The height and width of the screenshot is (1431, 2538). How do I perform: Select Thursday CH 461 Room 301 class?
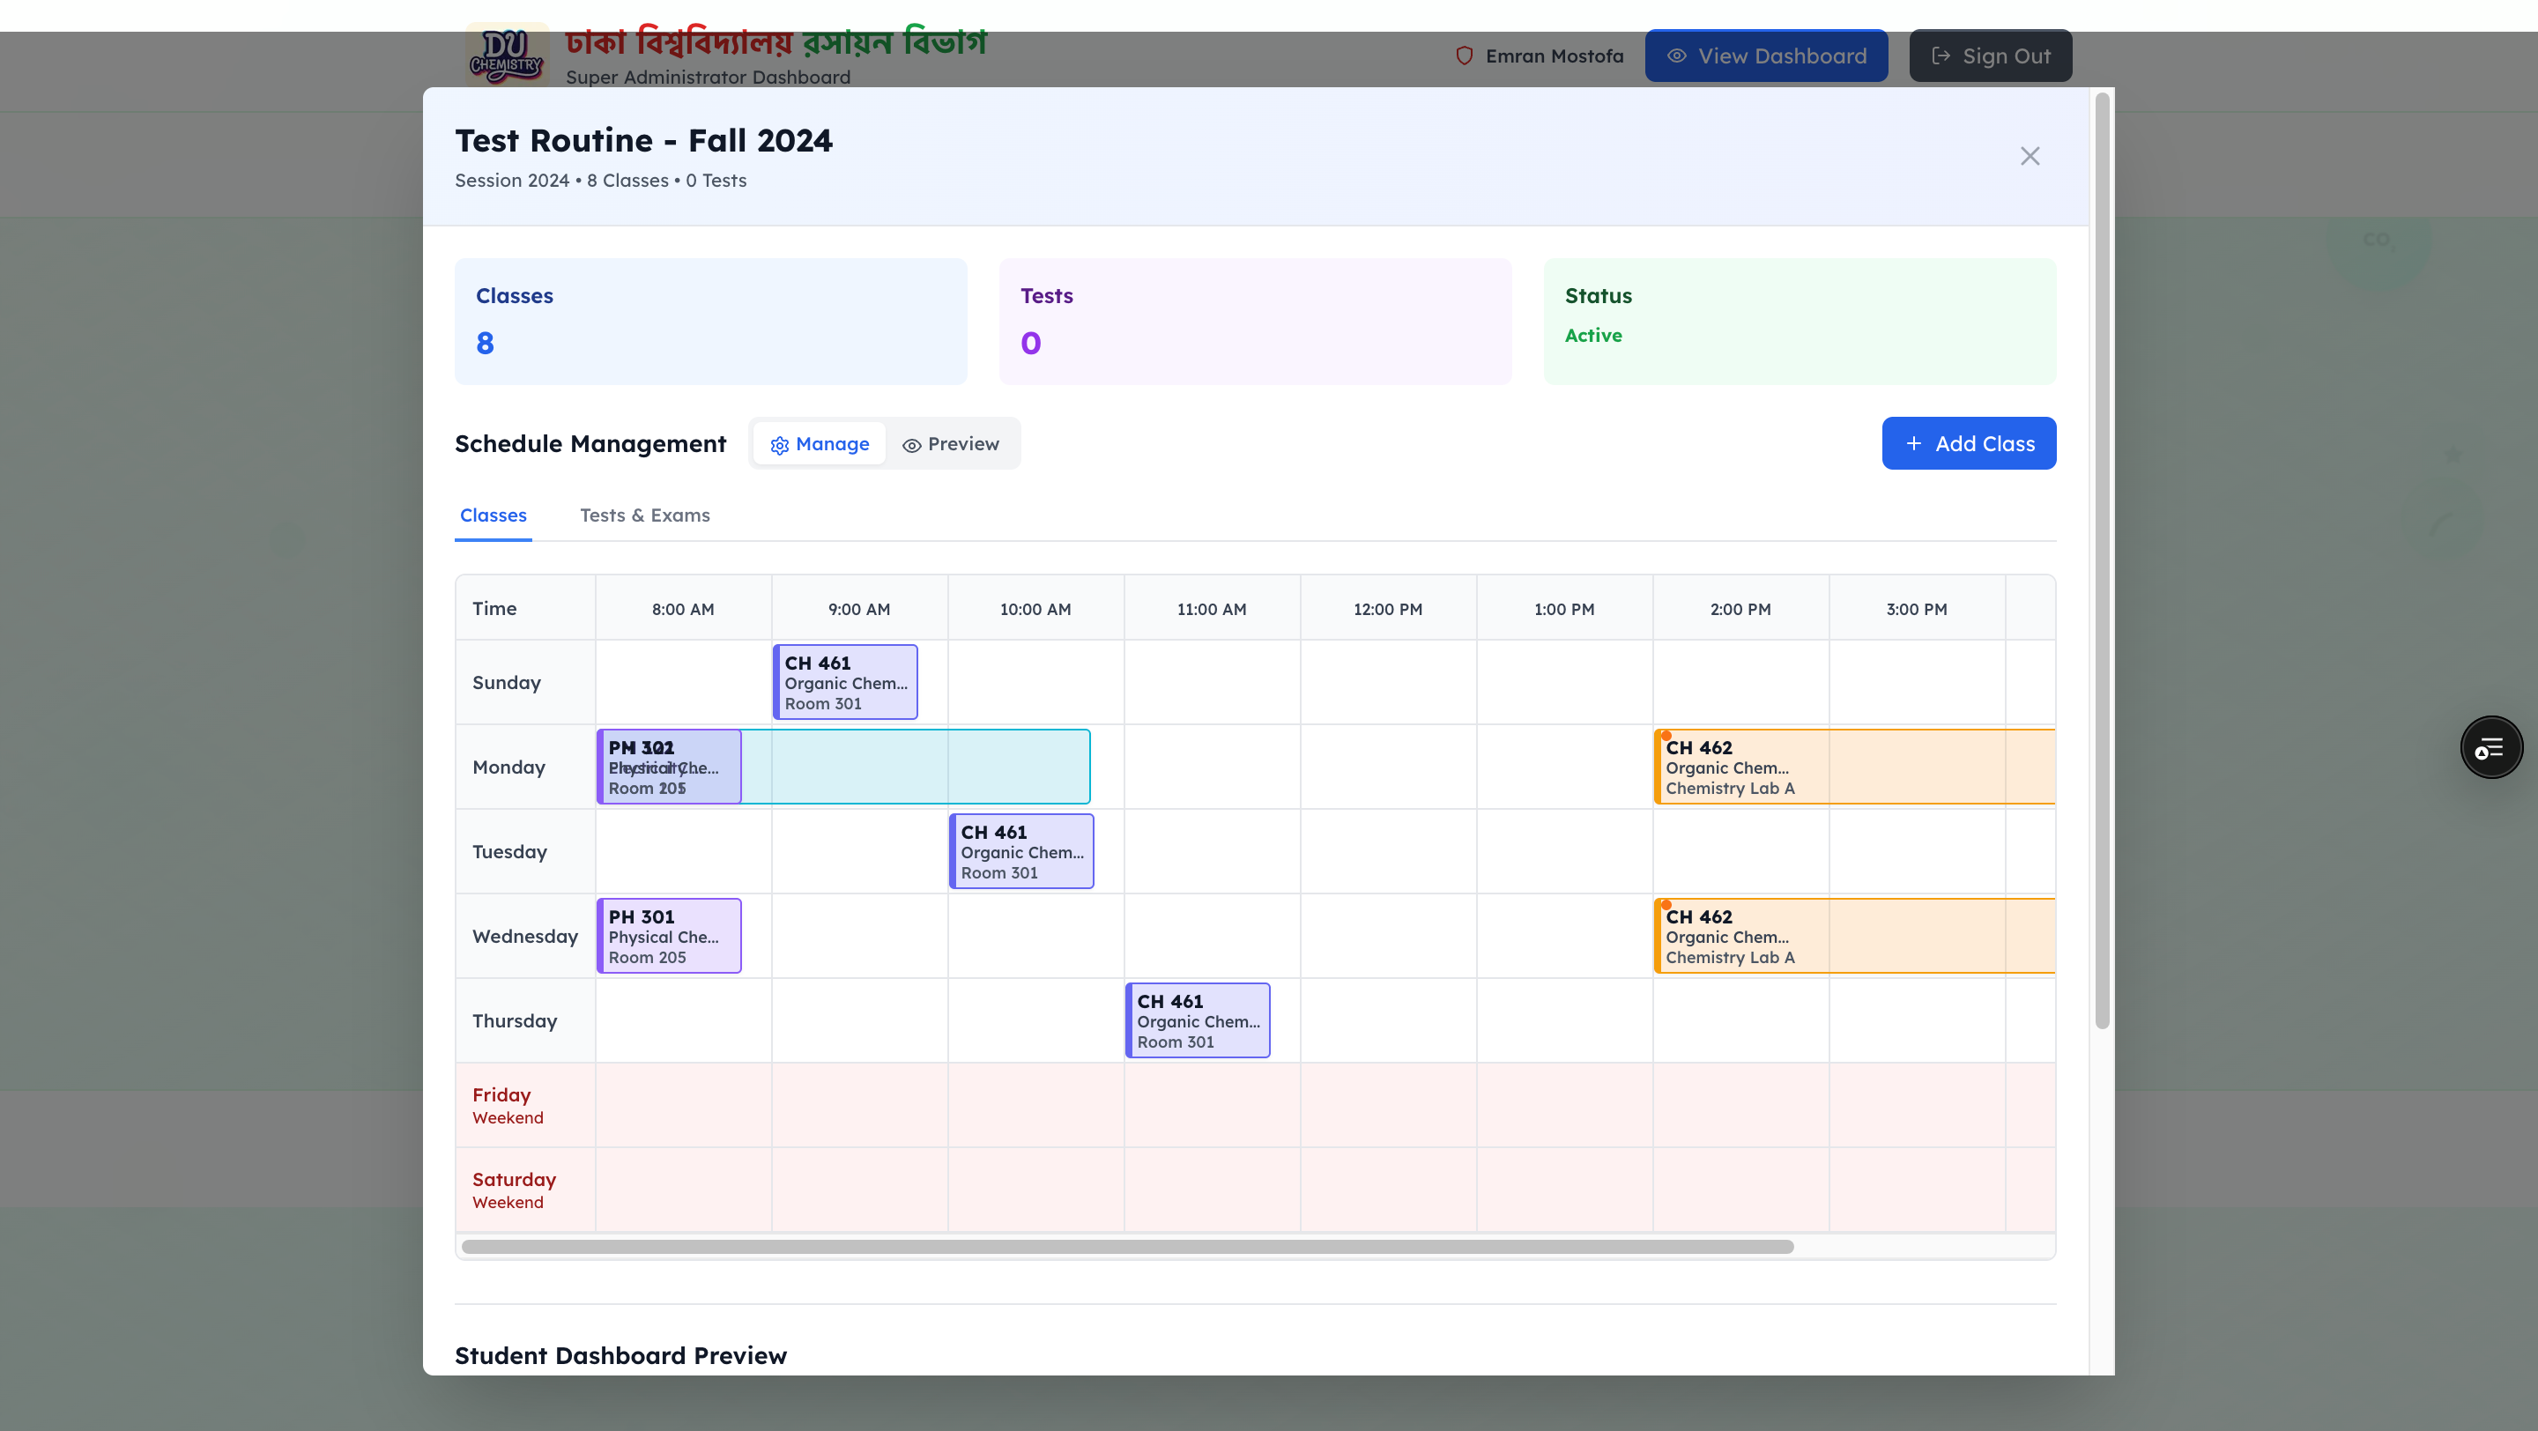(x=1197, y=1021)
